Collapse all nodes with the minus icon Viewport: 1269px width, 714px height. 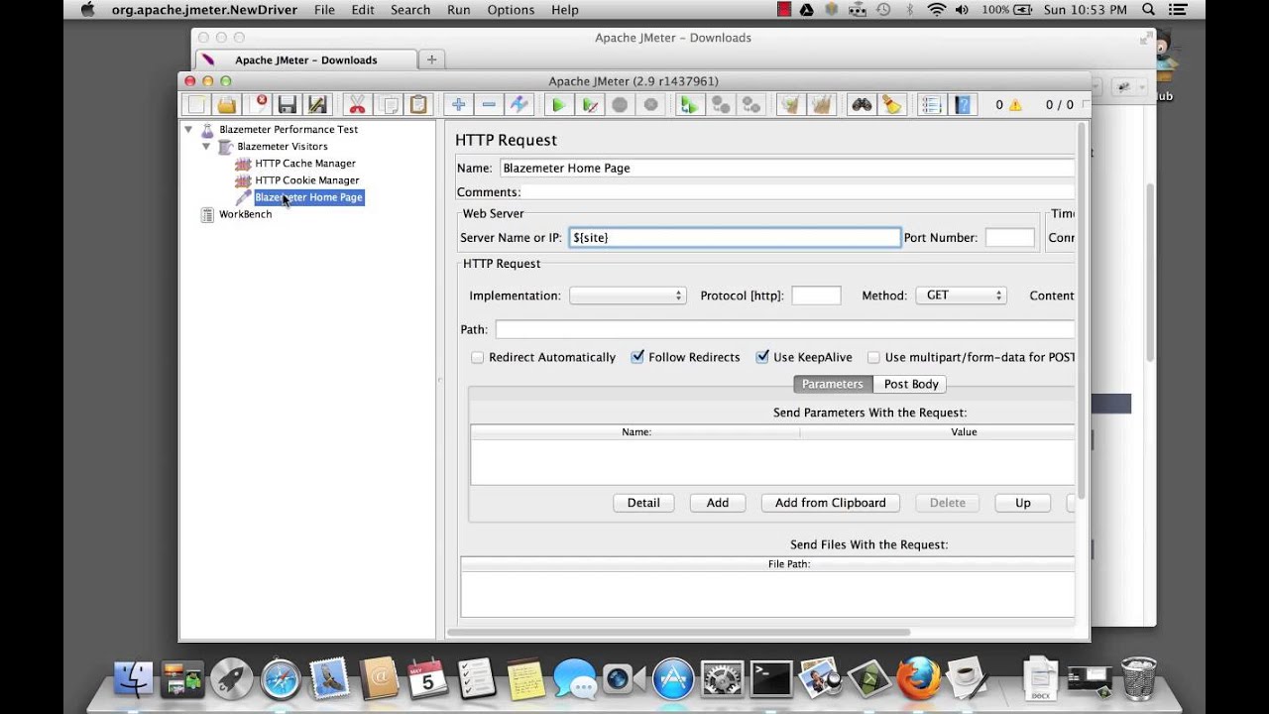point(489,104)
